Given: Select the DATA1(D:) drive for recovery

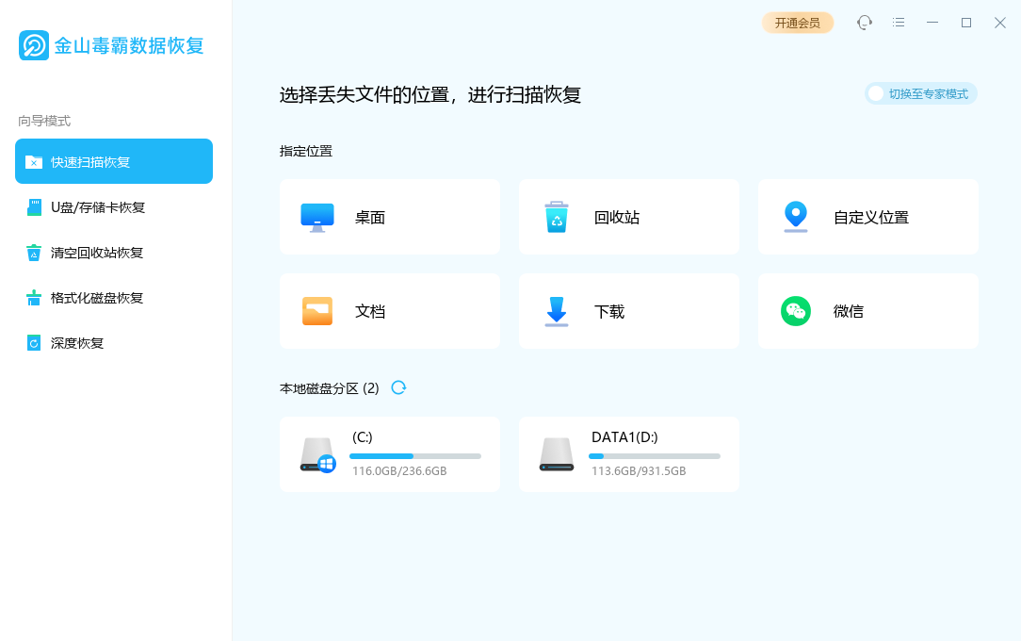Looking at the screenshot, I should [628, 453].
